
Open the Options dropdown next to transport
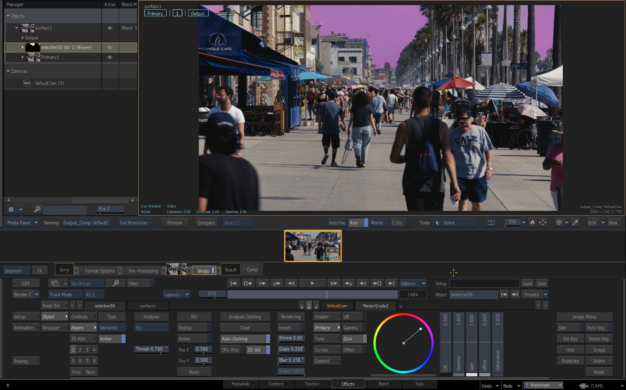412,284
